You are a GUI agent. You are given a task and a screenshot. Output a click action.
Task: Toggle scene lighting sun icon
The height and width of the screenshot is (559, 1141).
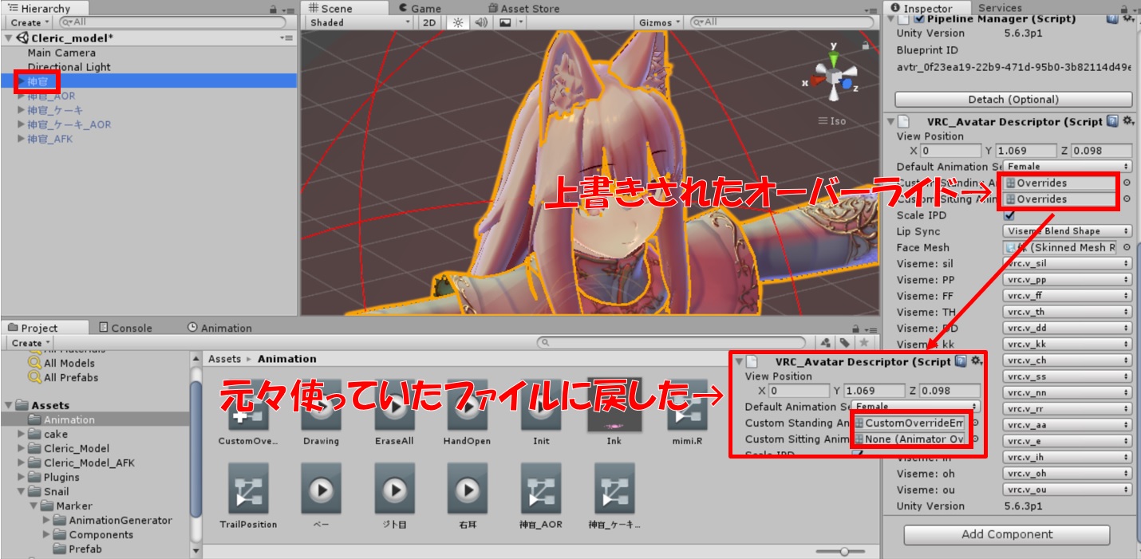coord(458,22)
